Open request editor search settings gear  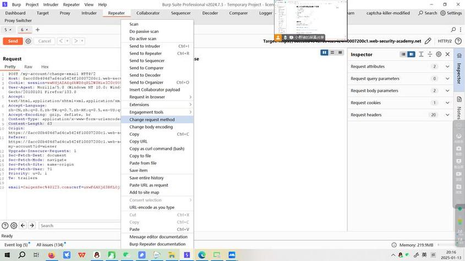[14, 226]
